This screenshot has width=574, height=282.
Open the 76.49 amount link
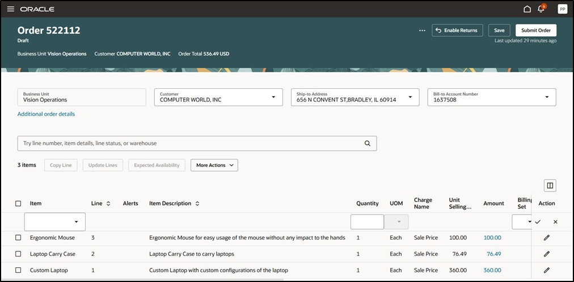(x=494, y=254)
